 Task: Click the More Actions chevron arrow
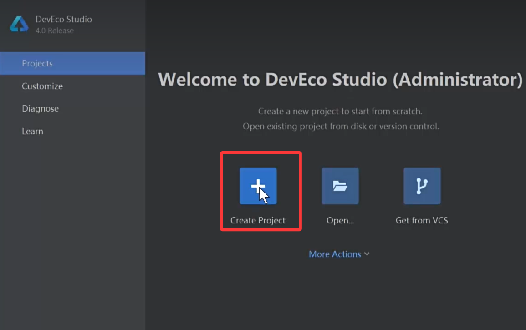[x=367, y=254]
